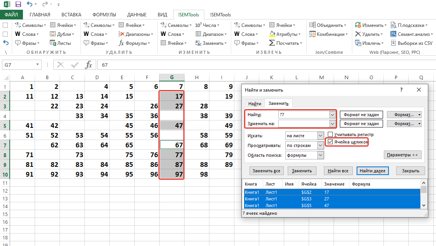The width and height of the screenshot is (436, 246).
Task: Select the result row for $G$5
Action: pyautogui.click(x=332, y=205)
